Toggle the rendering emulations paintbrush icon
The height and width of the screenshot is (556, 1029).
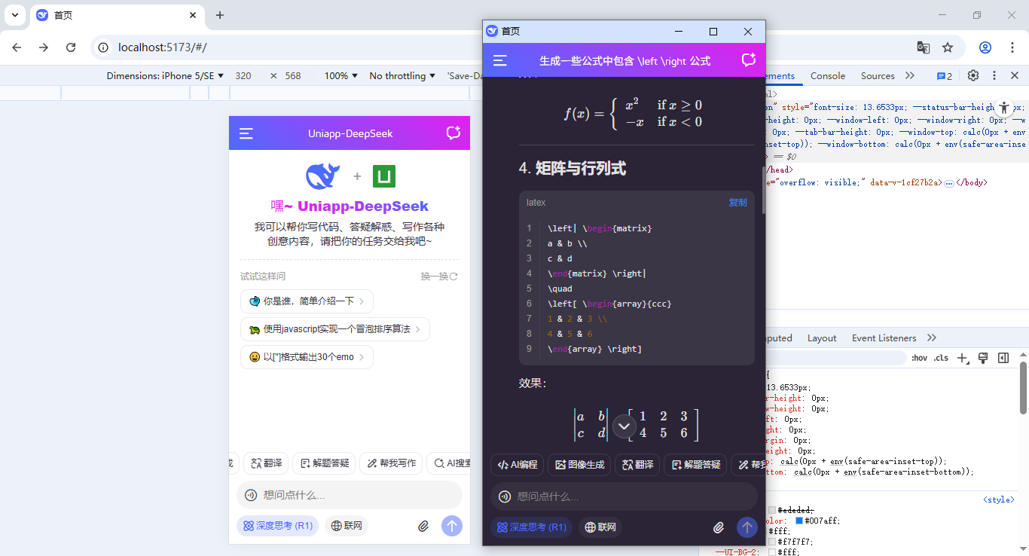point(983,358)
